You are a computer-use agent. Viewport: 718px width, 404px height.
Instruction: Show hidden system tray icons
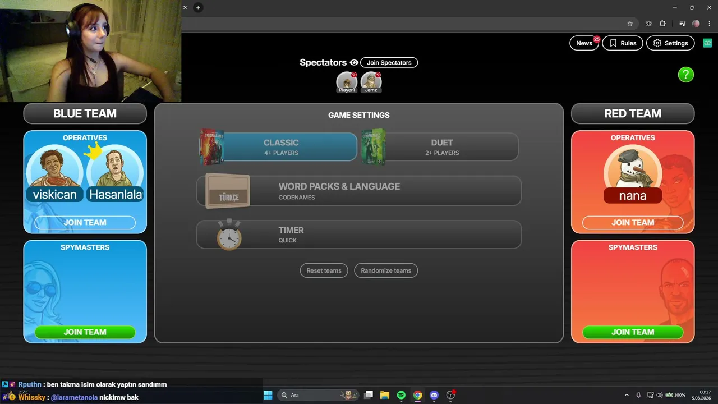click(x=627, y=395)
